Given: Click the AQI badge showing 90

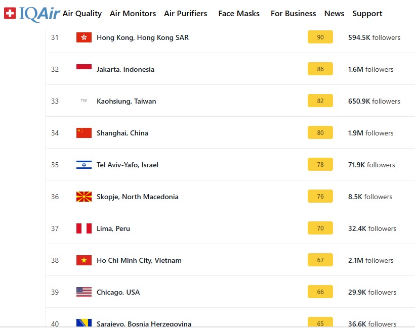Looking at the screenshot, I should tap(320, 37).
